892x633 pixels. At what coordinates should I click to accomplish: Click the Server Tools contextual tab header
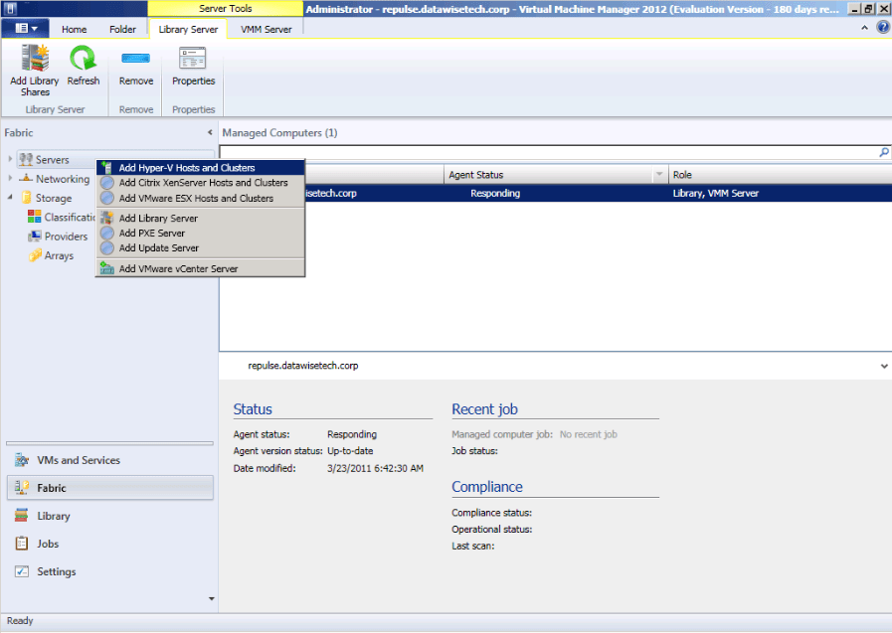point(226,9)
